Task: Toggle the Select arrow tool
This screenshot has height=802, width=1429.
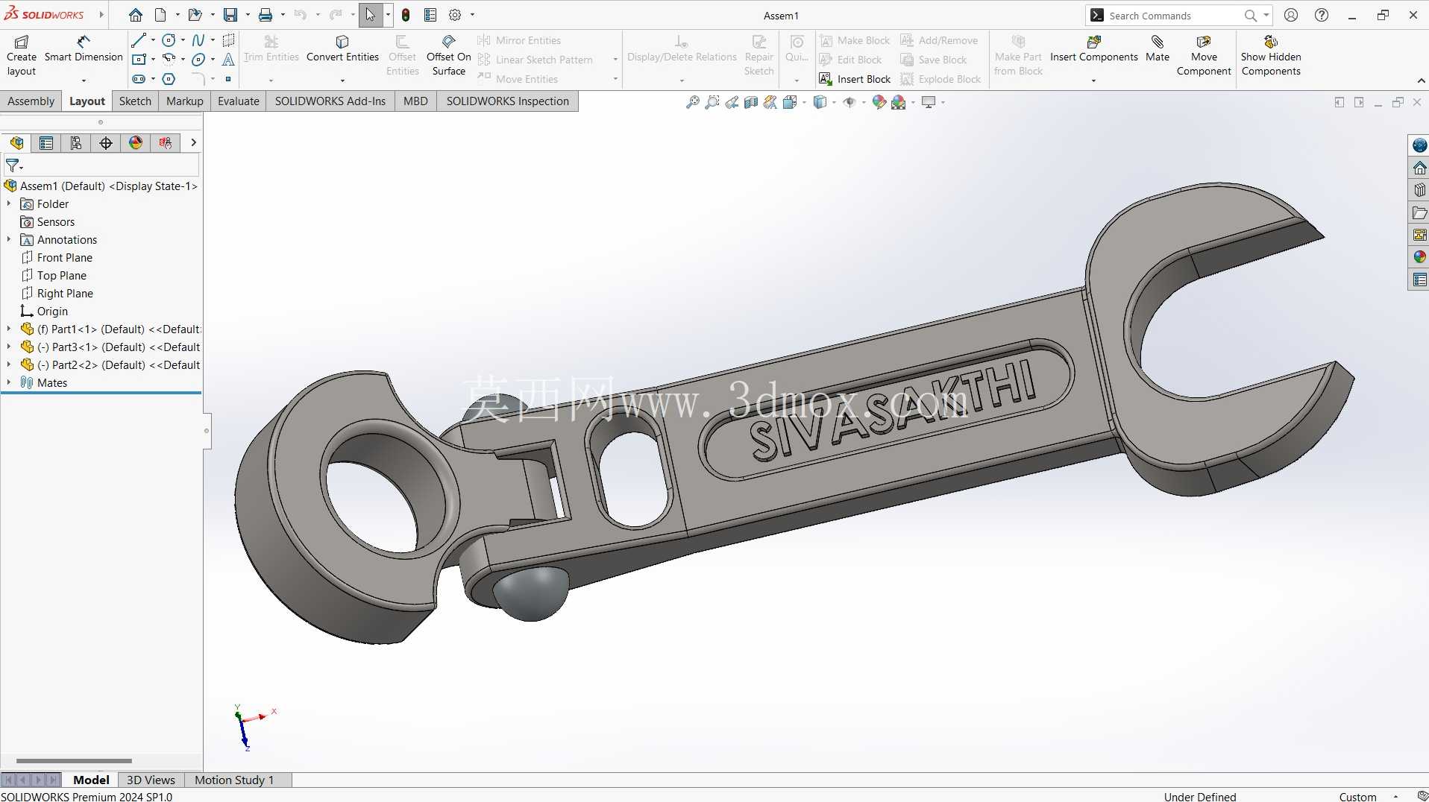Action: [371, 15]
